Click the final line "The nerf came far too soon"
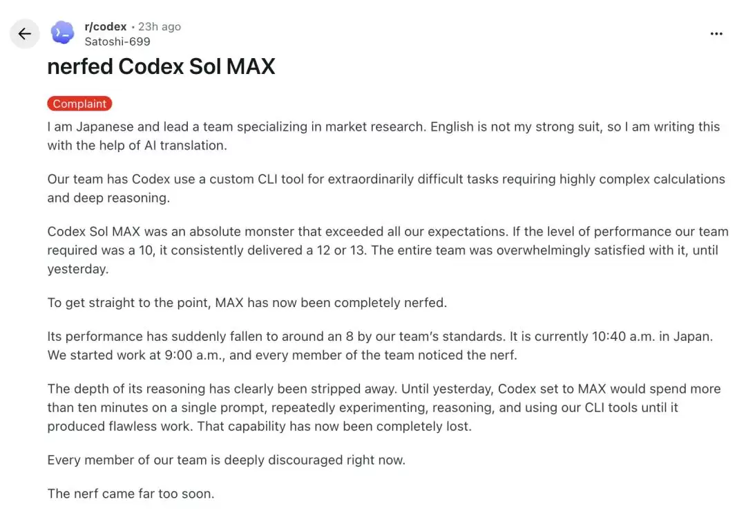 [131, 494]
